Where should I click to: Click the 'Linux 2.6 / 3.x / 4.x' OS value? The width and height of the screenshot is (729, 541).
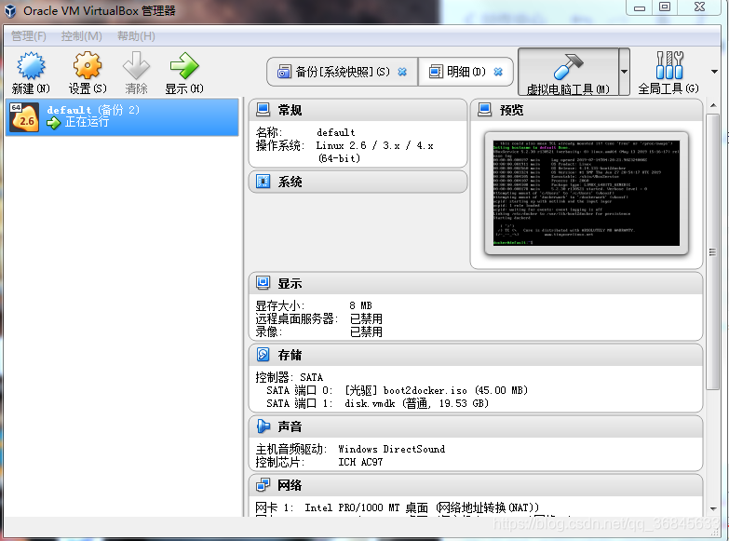(x=374, y=145)
